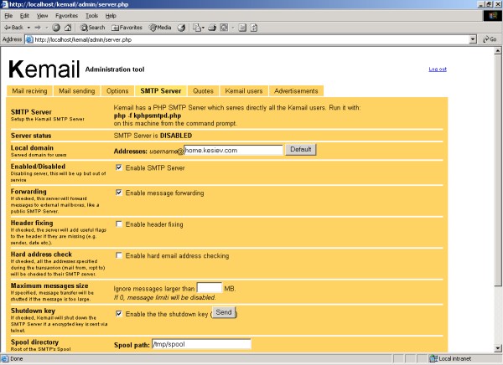
Task: Open the Search pane
Action: [x=92, y=28]
